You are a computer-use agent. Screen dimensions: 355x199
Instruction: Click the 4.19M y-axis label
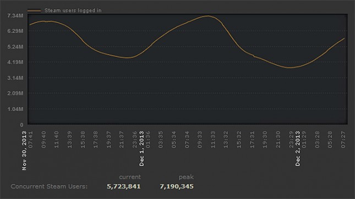15,62
